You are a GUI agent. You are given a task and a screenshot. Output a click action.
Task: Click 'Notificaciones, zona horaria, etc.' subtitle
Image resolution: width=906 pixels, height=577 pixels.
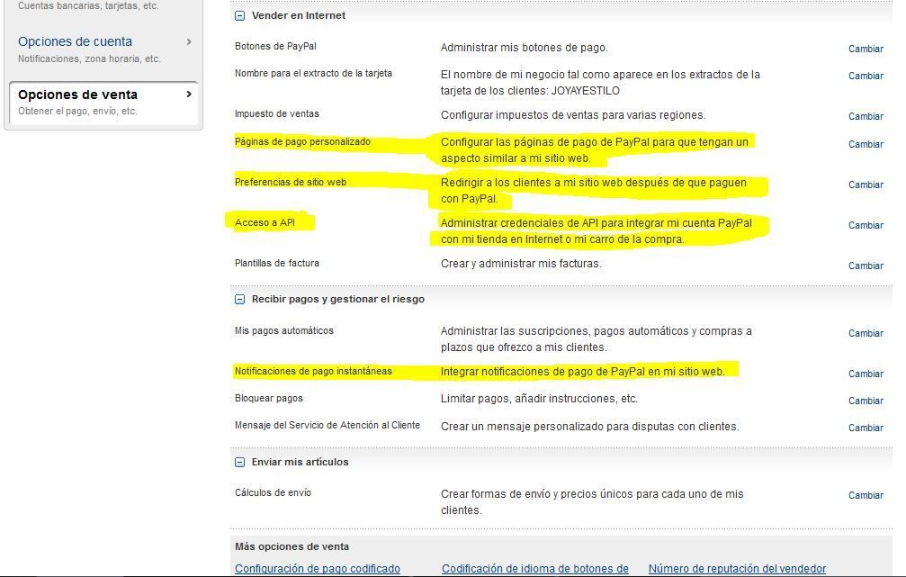[89, 59]
